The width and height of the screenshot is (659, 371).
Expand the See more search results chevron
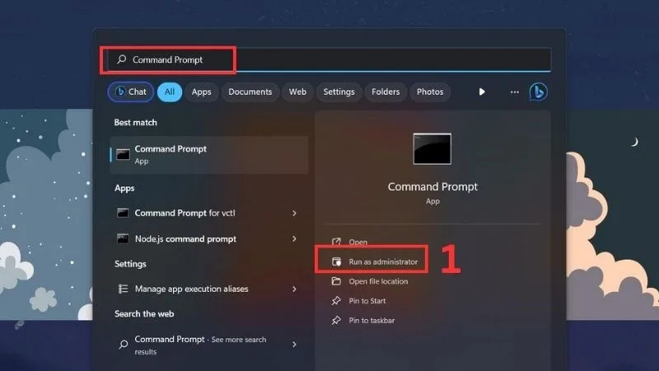click(x=294, y=345)
